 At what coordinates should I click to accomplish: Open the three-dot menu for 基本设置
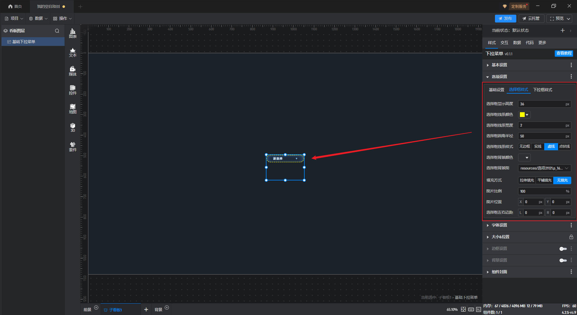click(571, 65)
